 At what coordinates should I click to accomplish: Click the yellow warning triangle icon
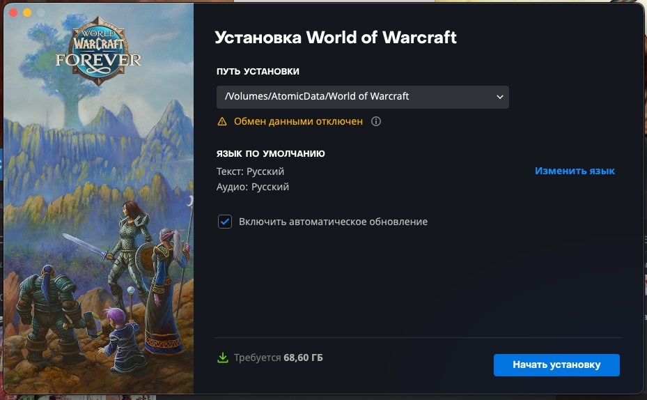[x=222, y=121]
